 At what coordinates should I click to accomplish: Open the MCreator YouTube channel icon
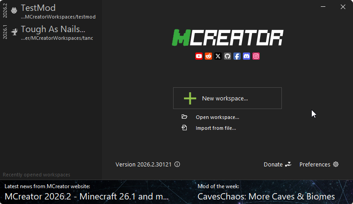point(199,56)
